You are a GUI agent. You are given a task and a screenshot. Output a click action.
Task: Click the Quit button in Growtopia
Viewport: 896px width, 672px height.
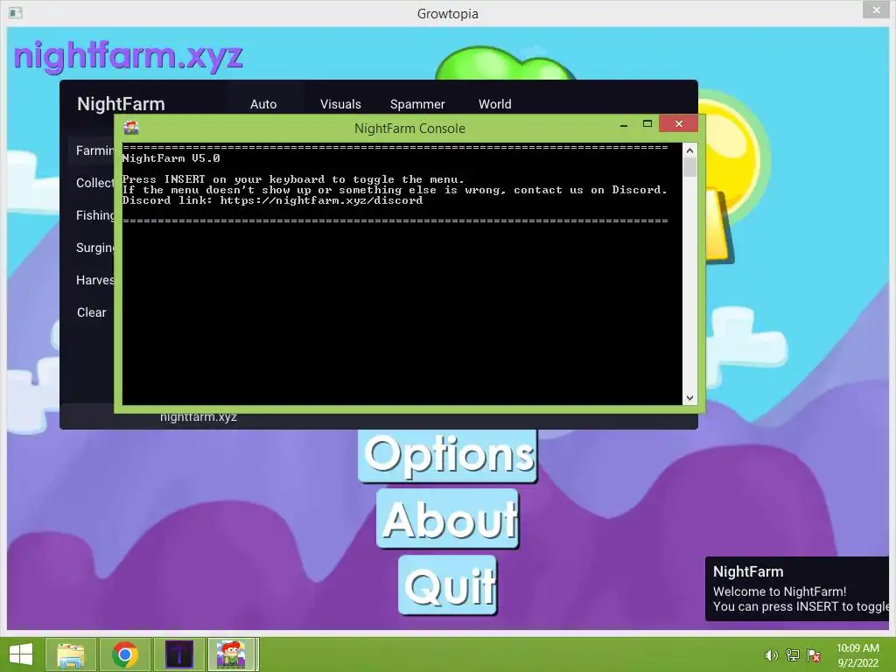pyautogui.click(x=447, y=585)
